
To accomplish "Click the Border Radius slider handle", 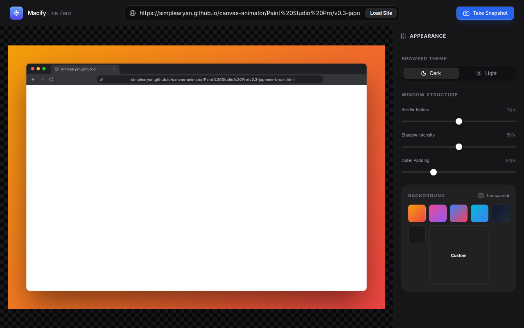I will click(459, 121).
